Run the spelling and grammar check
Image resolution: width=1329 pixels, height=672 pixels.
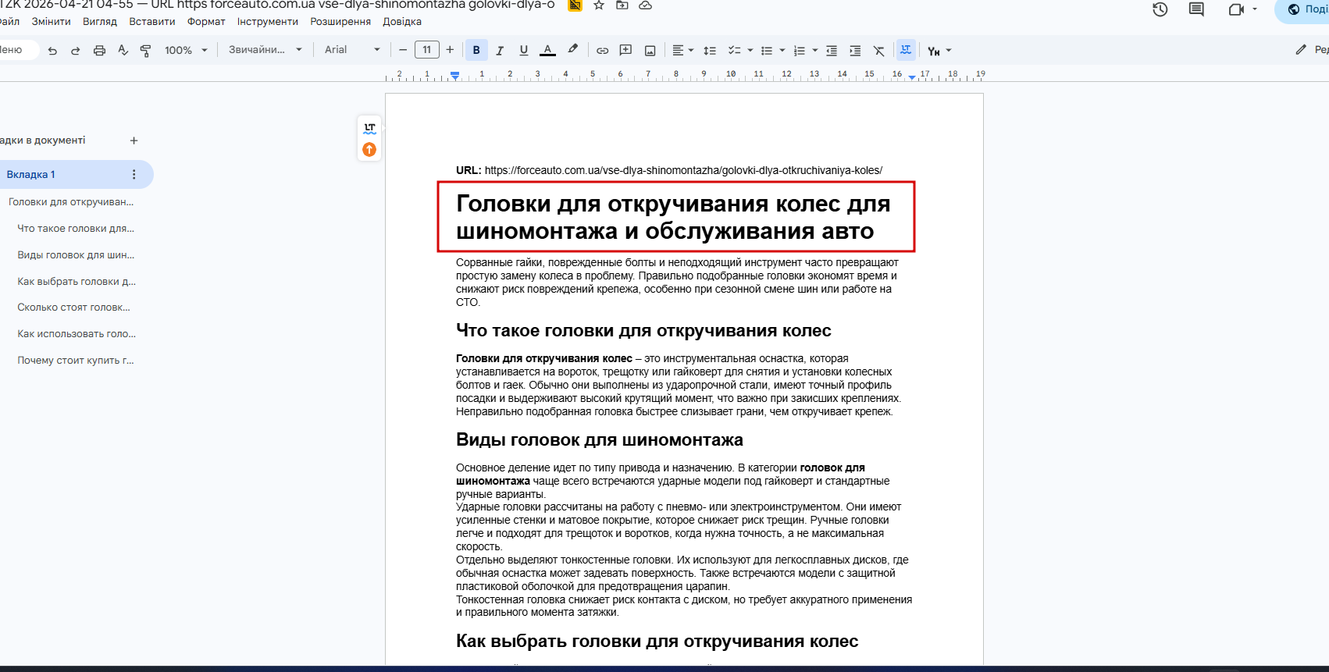coord(123,51)
